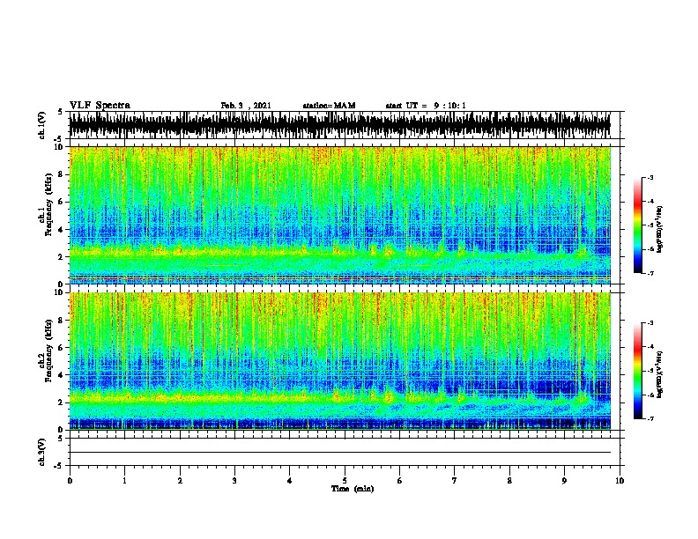Click the "ch.1(V)" axis label
698x539 pixels.
click(x=41, y=125)
